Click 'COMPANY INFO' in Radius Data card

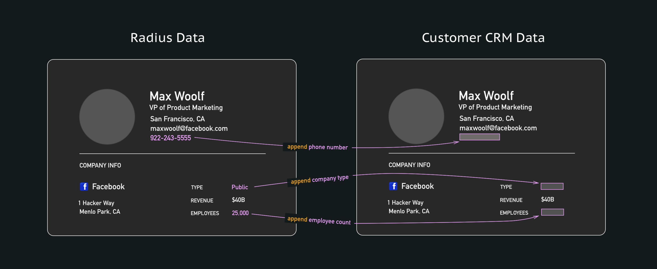click(x=100, y=165)
